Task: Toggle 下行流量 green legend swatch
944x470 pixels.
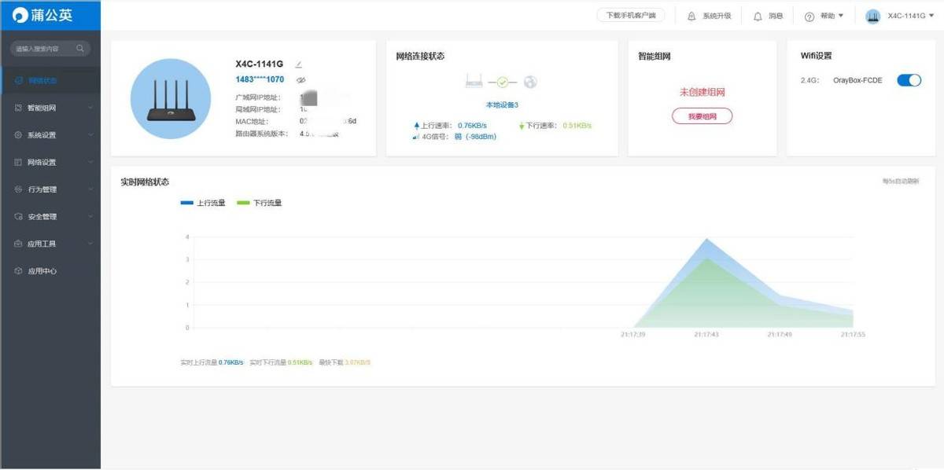Action: 243,203
